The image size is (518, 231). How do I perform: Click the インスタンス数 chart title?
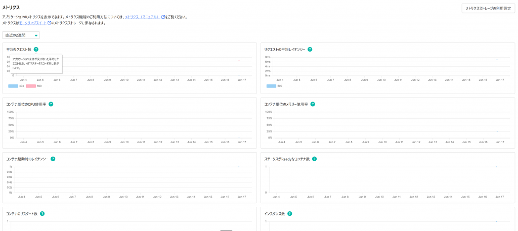click(x=275, y=214)
